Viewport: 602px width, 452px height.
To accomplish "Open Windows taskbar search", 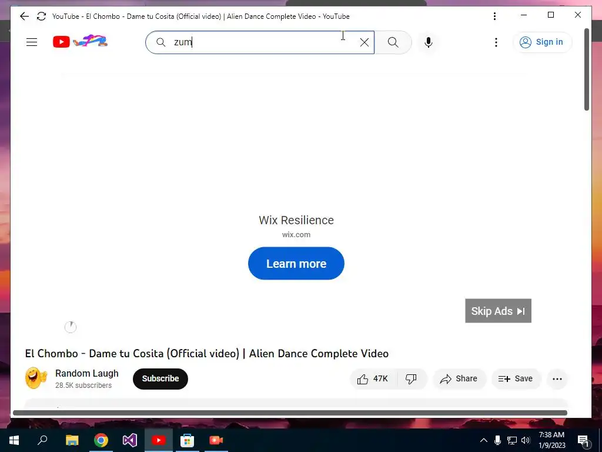I will 42,440.
